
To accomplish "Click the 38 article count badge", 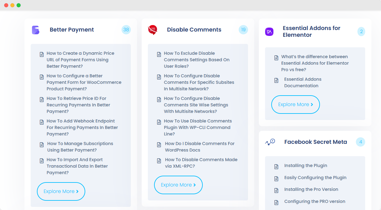I will pyautogui.click(x=126, y=30).
